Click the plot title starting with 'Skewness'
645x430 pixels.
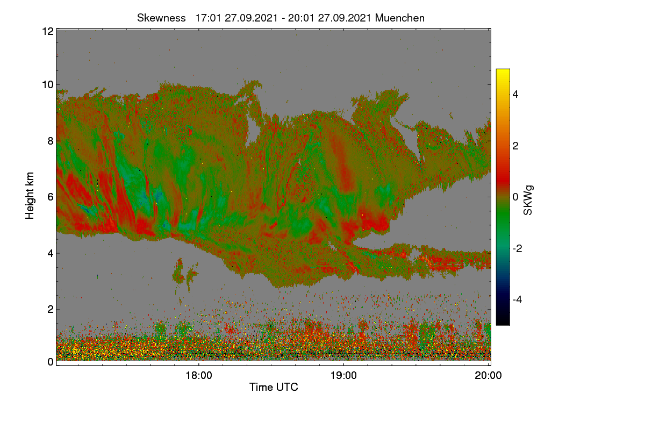click(281, 18)
